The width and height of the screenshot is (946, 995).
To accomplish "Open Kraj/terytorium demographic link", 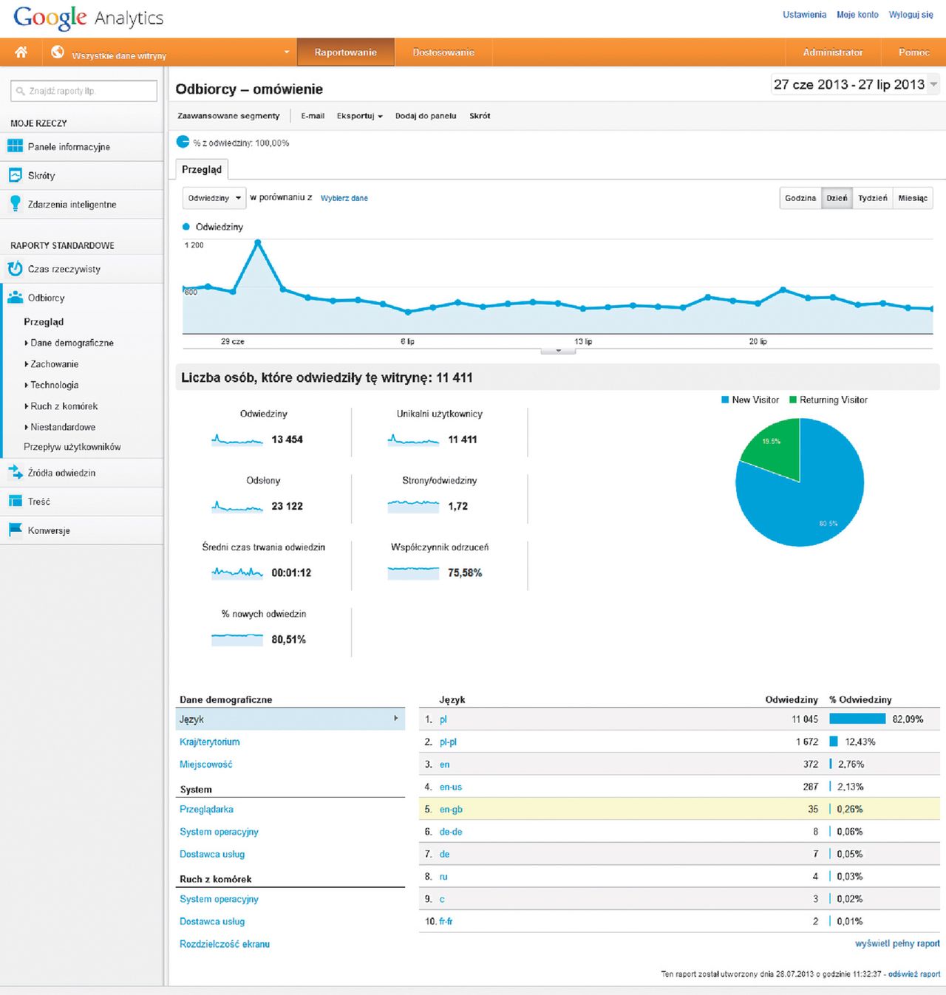I will pyautogui.click(x=210, y=742).
